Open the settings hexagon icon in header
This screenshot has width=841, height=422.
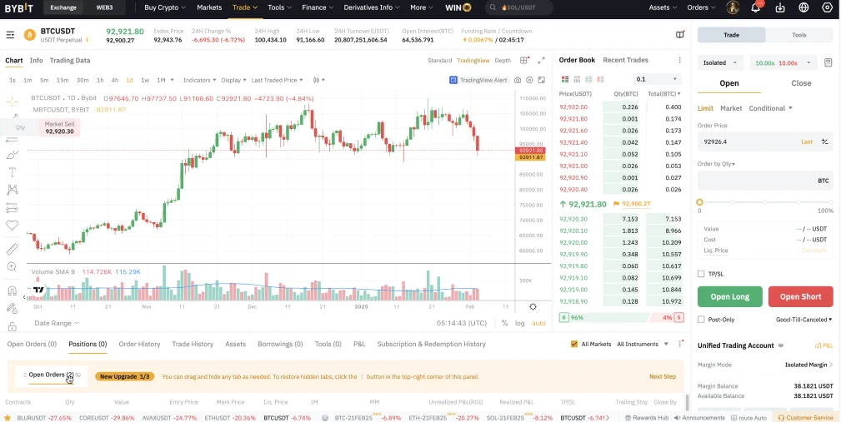point(827,7)
